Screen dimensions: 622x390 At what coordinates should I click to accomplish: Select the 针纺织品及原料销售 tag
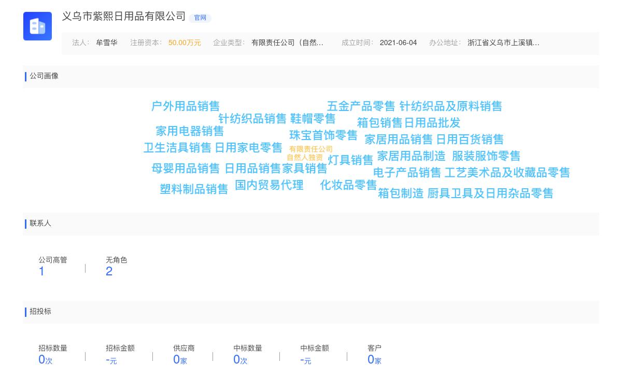[450, 106]
